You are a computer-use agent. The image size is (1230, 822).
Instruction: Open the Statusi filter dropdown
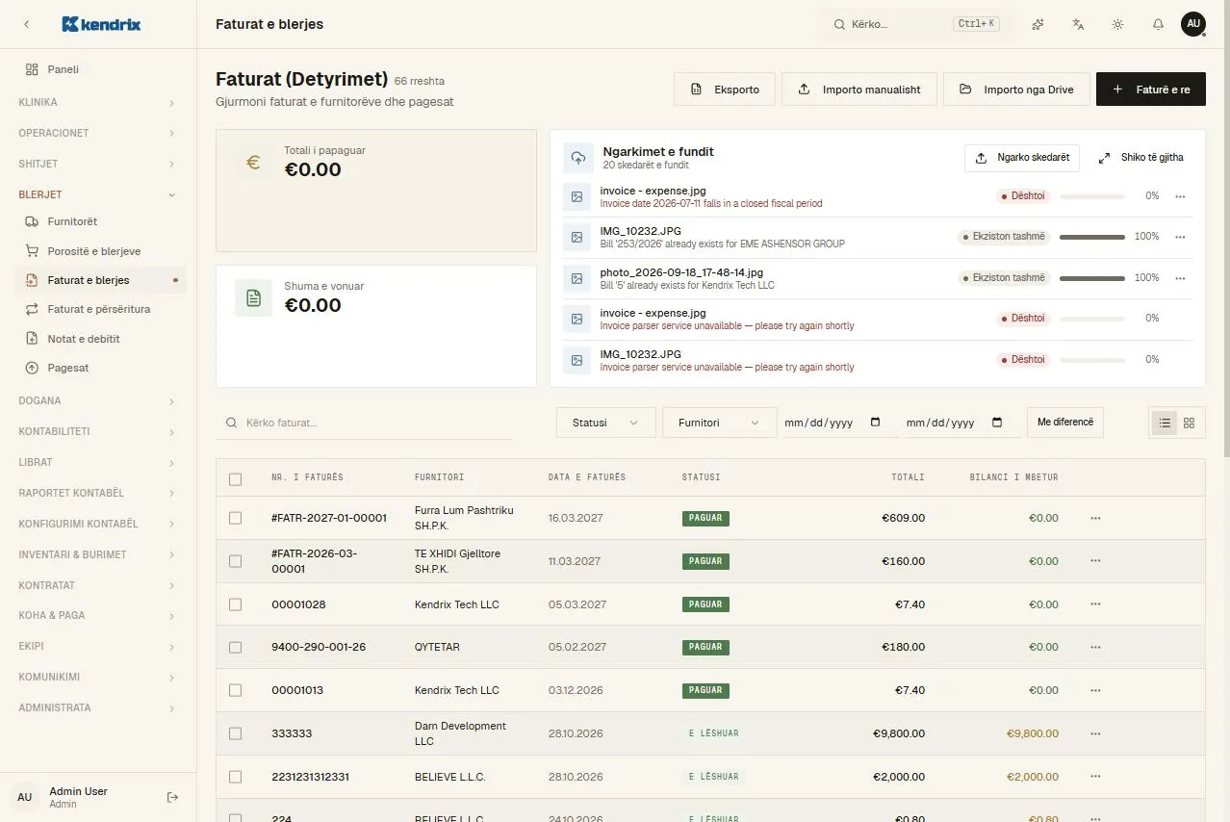tap(605, 423)
